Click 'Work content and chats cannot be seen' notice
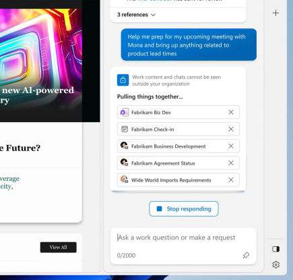The width and height of the screenshot is (293, 280). (x=176, y=80)
